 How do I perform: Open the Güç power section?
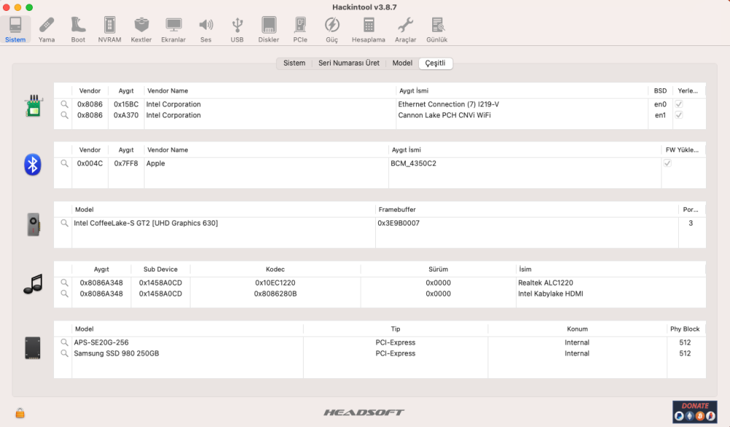(332, 30)
